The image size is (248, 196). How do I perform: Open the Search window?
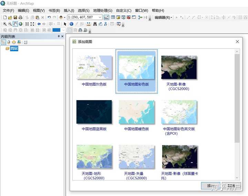[x=123, y=18]
